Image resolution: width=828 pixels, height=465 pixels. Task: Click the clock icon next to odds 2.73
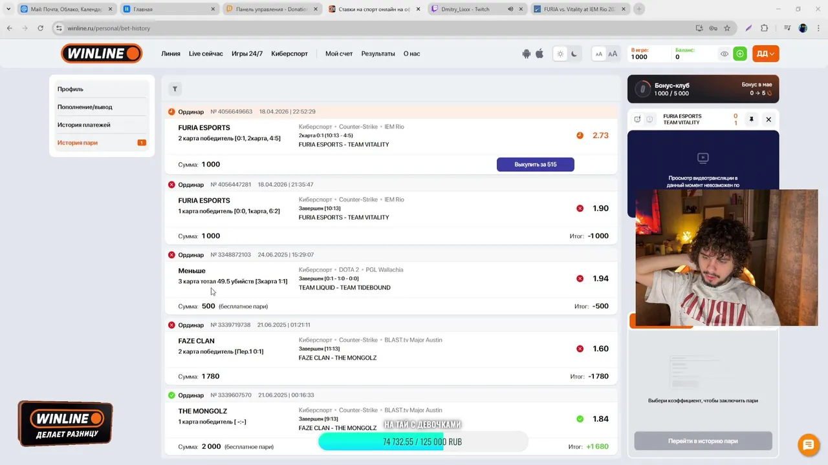tap(580, 136)
